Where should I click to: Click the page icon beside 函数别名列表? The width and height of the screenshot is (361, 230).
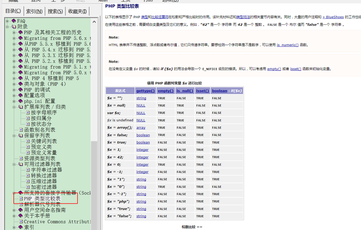point(21,130)
